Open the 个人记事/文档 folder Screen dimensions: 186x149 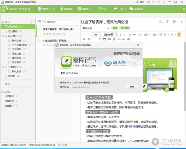coord(19,45)
